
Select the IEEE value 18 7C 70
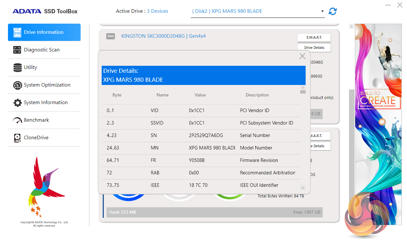(x=198, y=185)
